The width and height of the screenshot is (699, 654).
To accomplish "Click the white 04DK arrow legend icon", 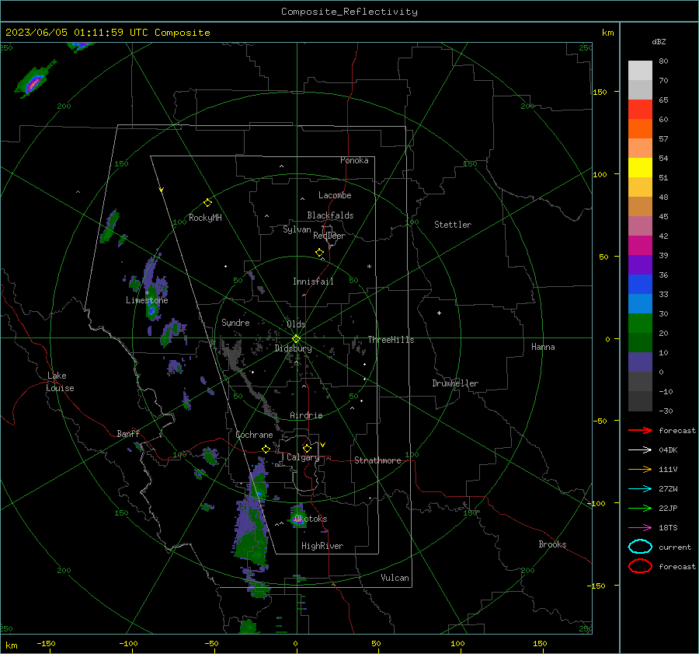I will (x=640, y=449).
